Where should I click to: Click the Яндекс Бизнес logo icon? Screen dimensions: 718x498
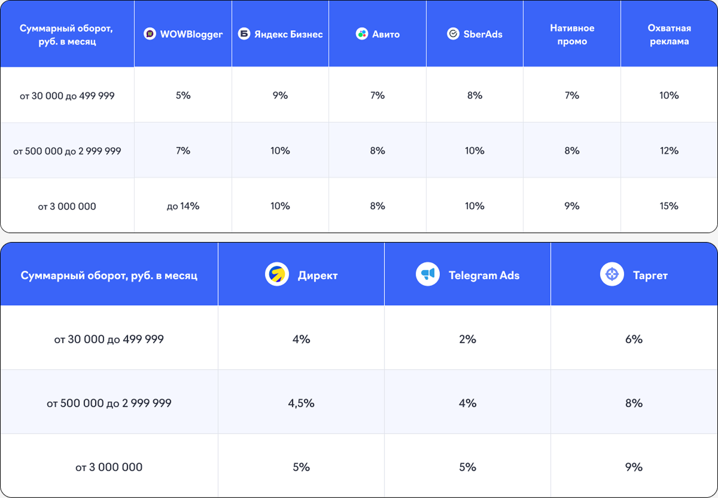coord(244,34)
